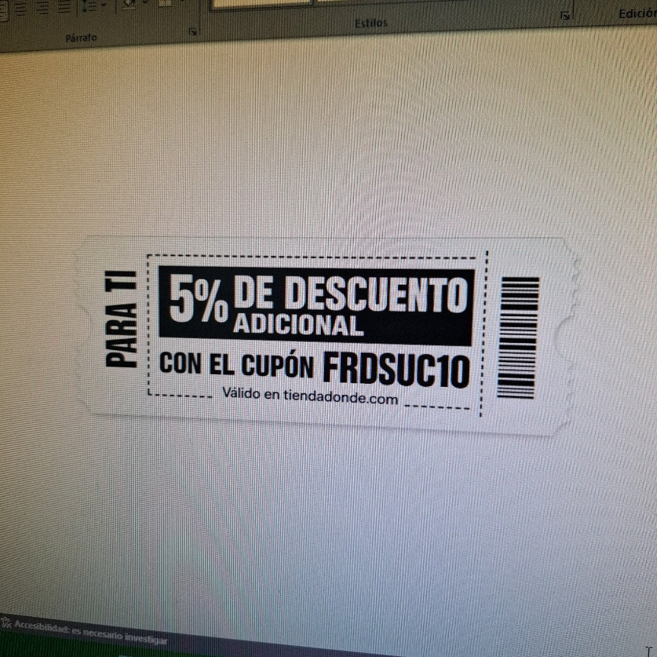Viewport: 657px width, 657px height.
Task: Click the Edición group label
Action: [637, 14]
